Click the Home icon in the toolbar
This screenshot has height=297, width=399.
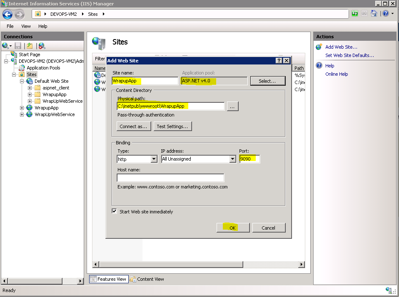pos(374,14)
